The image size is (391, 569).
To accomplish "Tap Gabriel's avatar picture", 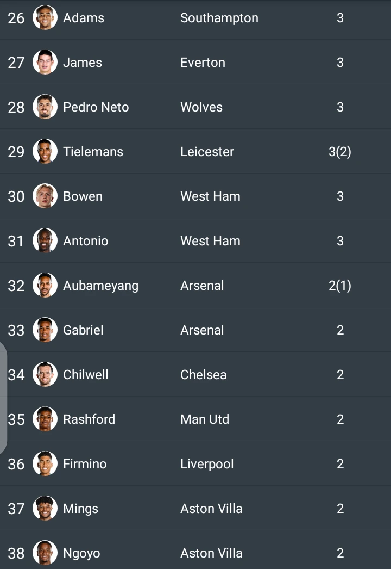I will point(45,330).
